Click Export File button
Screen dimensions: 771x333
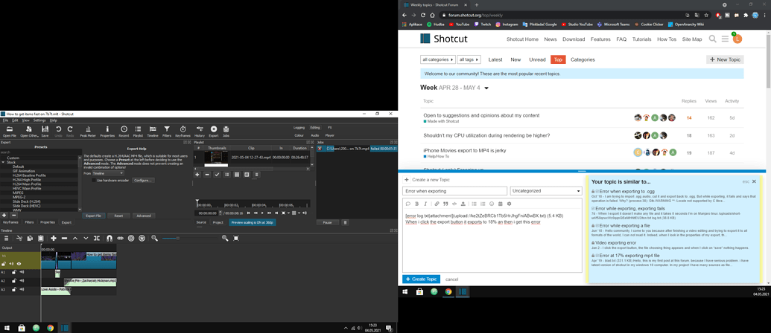[x=93, y=216]
